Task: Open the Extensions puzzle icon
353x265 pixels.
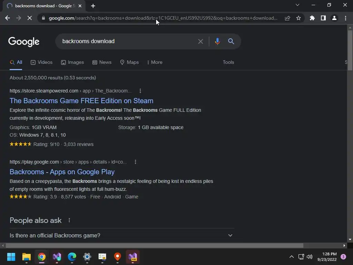Action: [312, 18]
